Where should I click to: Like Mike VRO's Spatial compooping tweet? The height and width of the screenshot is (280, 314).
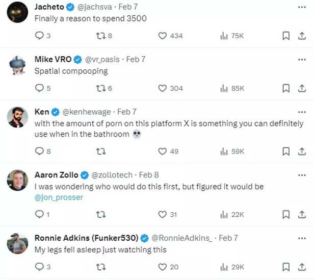163,88
